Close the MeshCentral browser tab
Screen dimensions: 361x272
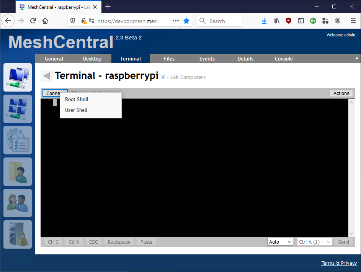pos(95,7)
